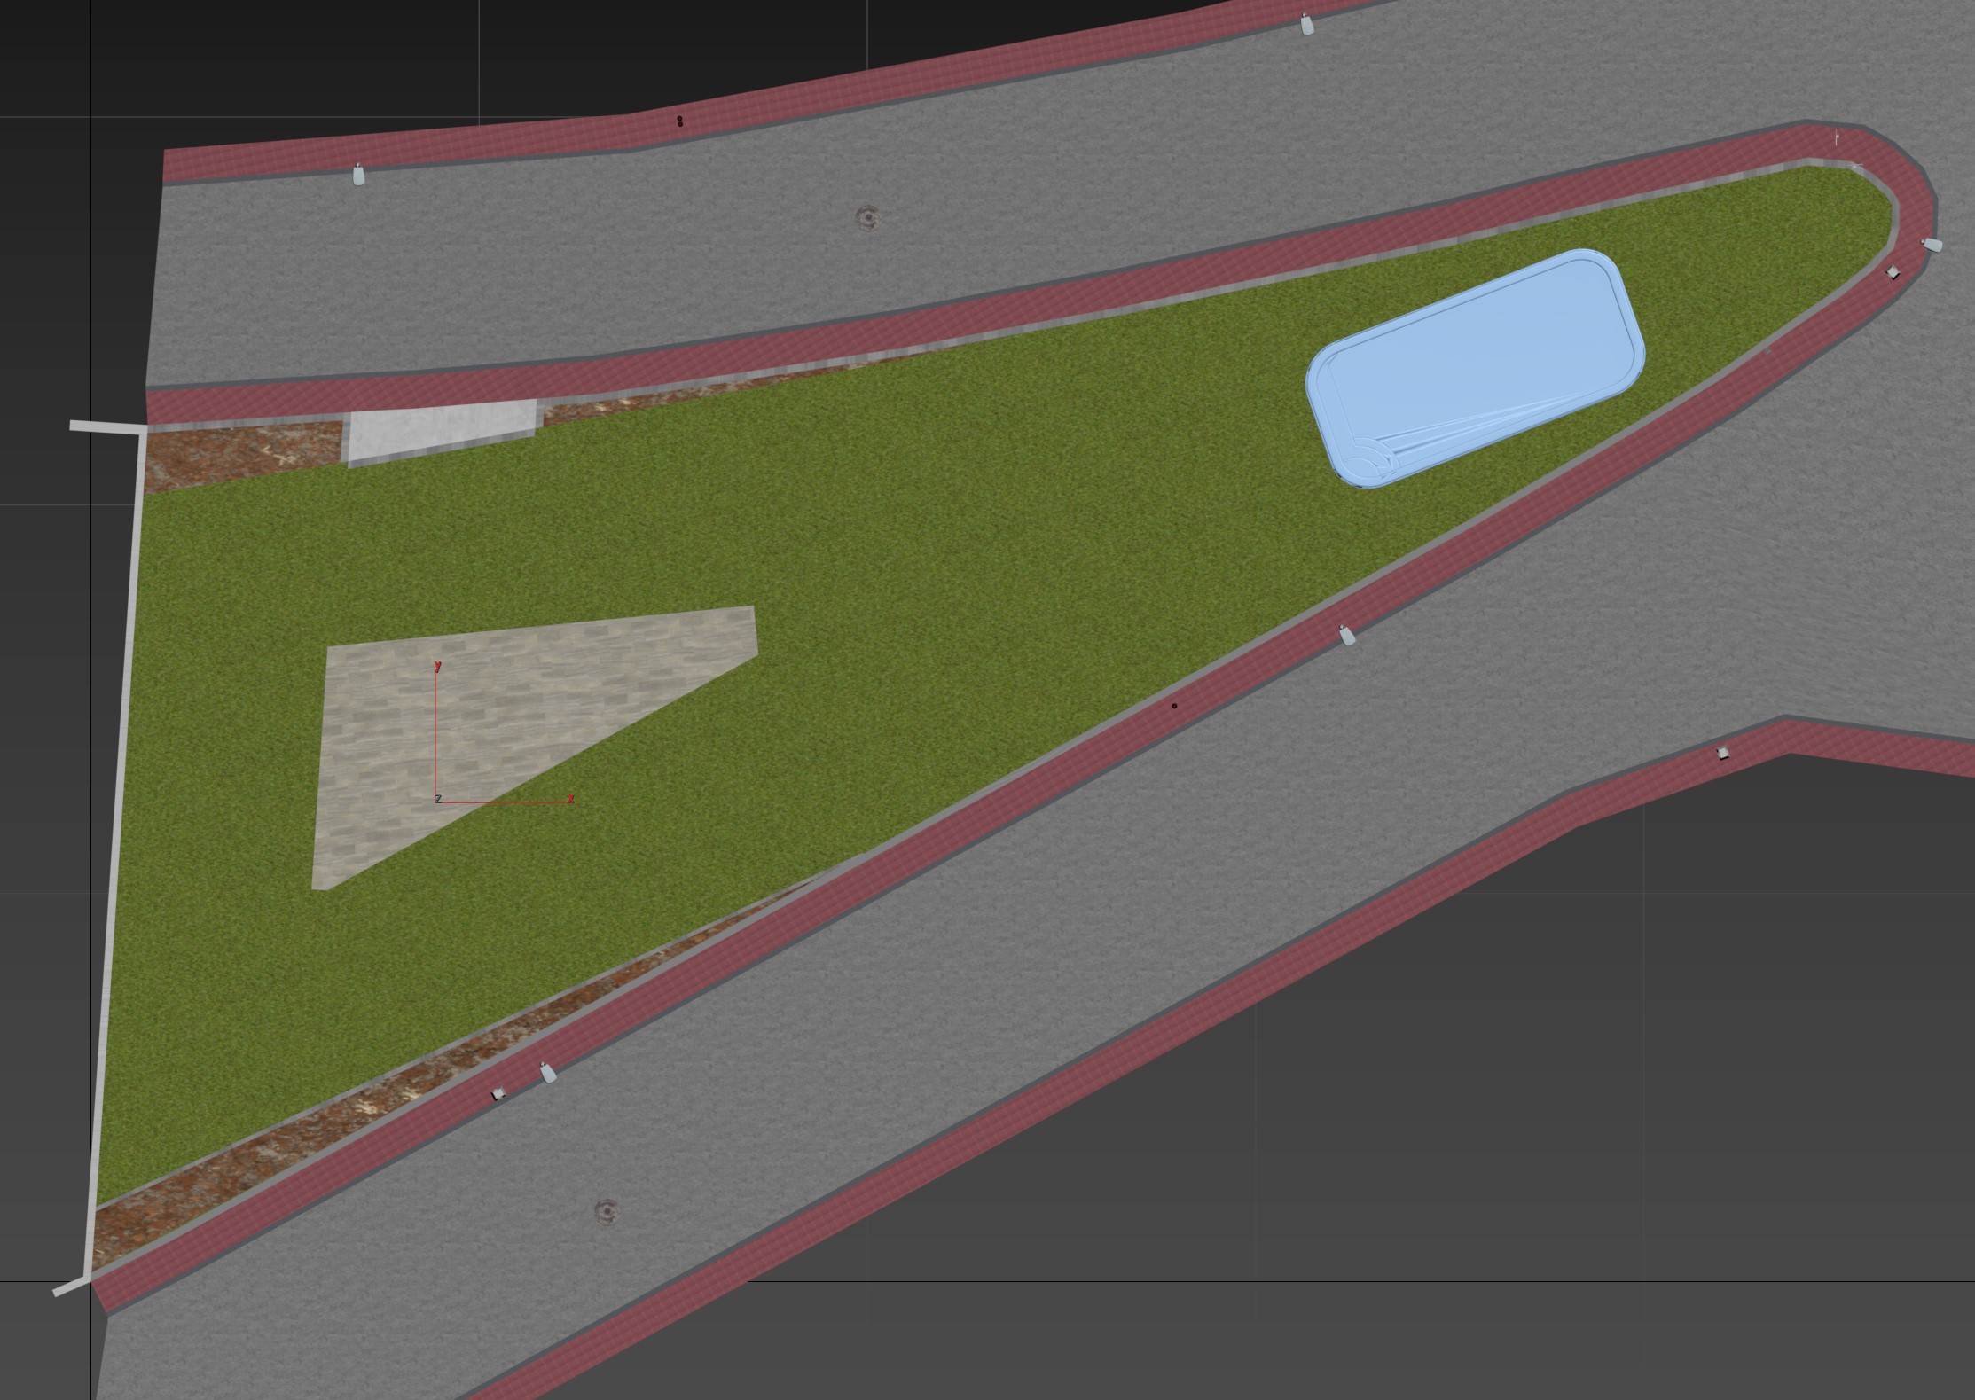The image size is (1975, 1400).
Task: Click the red Y axis label
Action: 437,666
